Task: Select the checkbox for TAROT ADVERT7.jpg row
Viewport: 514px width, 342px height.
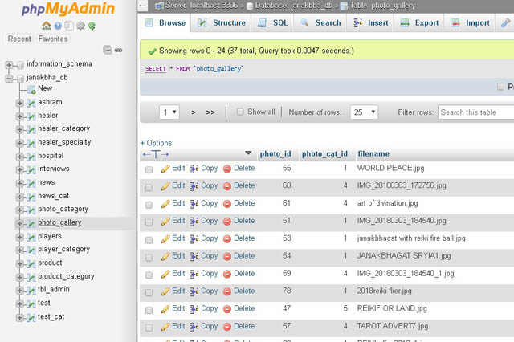Action: pyautogui.click(x=149, y=328)
